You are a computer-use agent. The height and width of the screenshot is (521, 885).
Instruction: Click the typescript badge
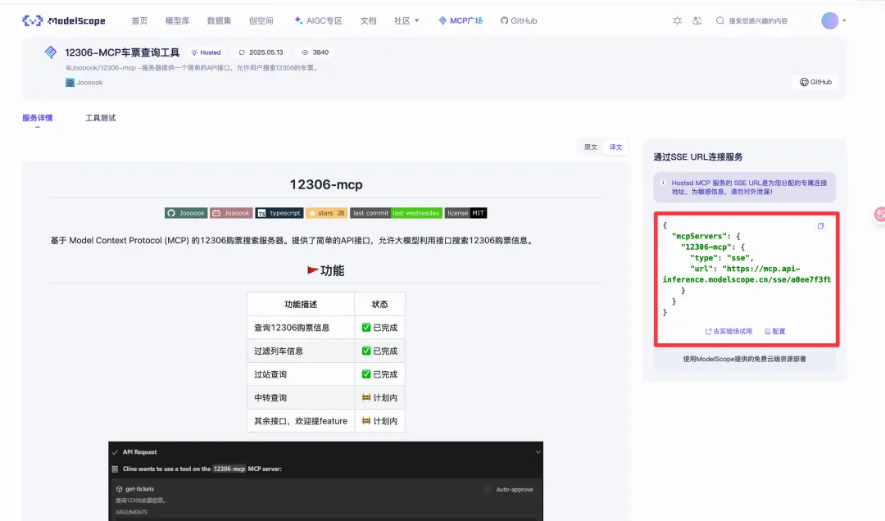pyautogui.click(x=279, y=213)
